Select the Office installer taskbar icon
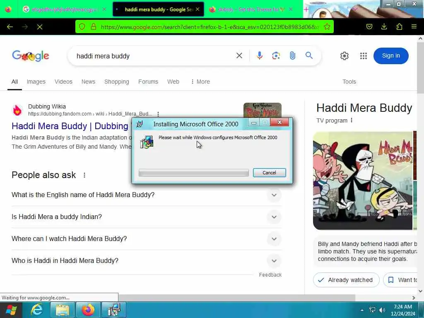 [x=114, y=310]
